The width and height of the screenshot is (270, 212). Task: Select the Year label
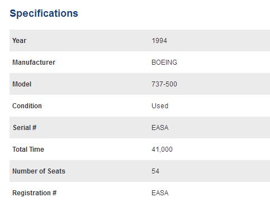coord(20,41)
